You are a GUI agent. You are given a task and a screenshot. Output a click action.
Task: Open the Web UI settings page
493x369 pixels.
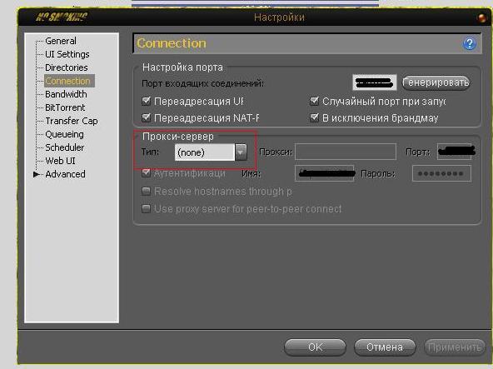click(60, 161)
